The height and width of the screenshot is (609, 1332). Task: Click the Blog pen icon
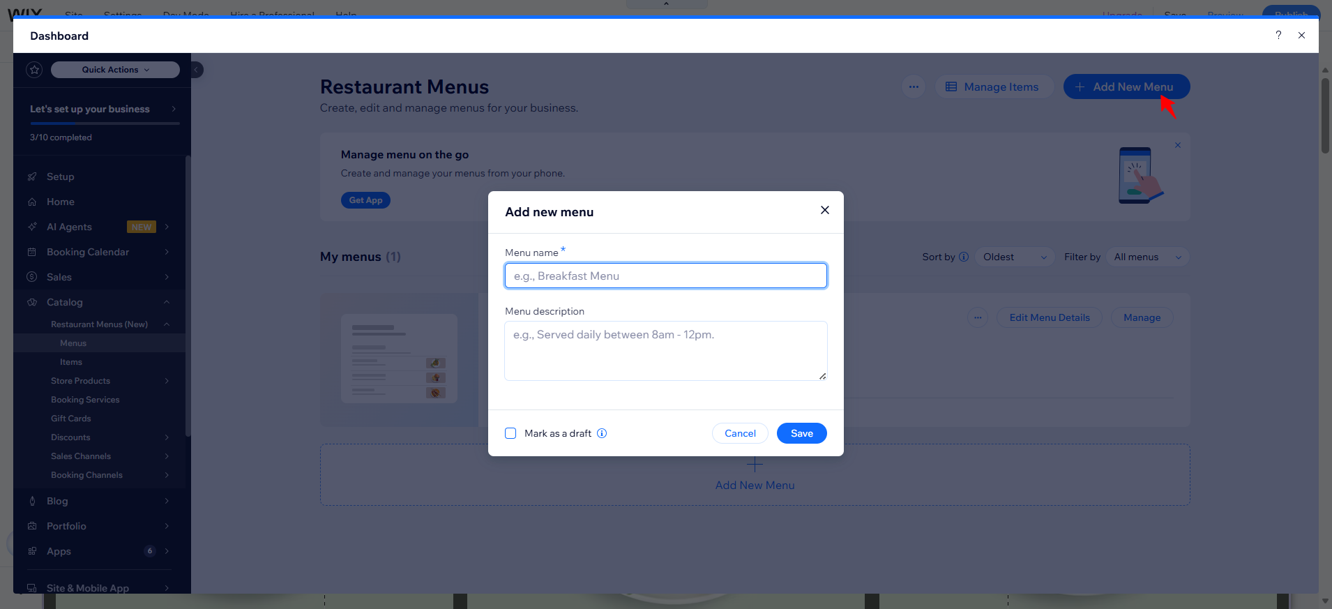click(32, 501)
